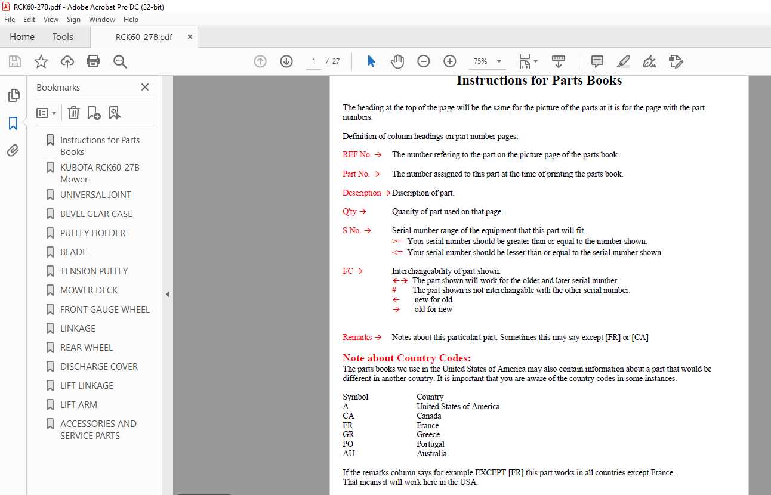This screenshot has width=771, height=495.
Task: Select the Highlight text pen tool
Action: coord(623,61)
